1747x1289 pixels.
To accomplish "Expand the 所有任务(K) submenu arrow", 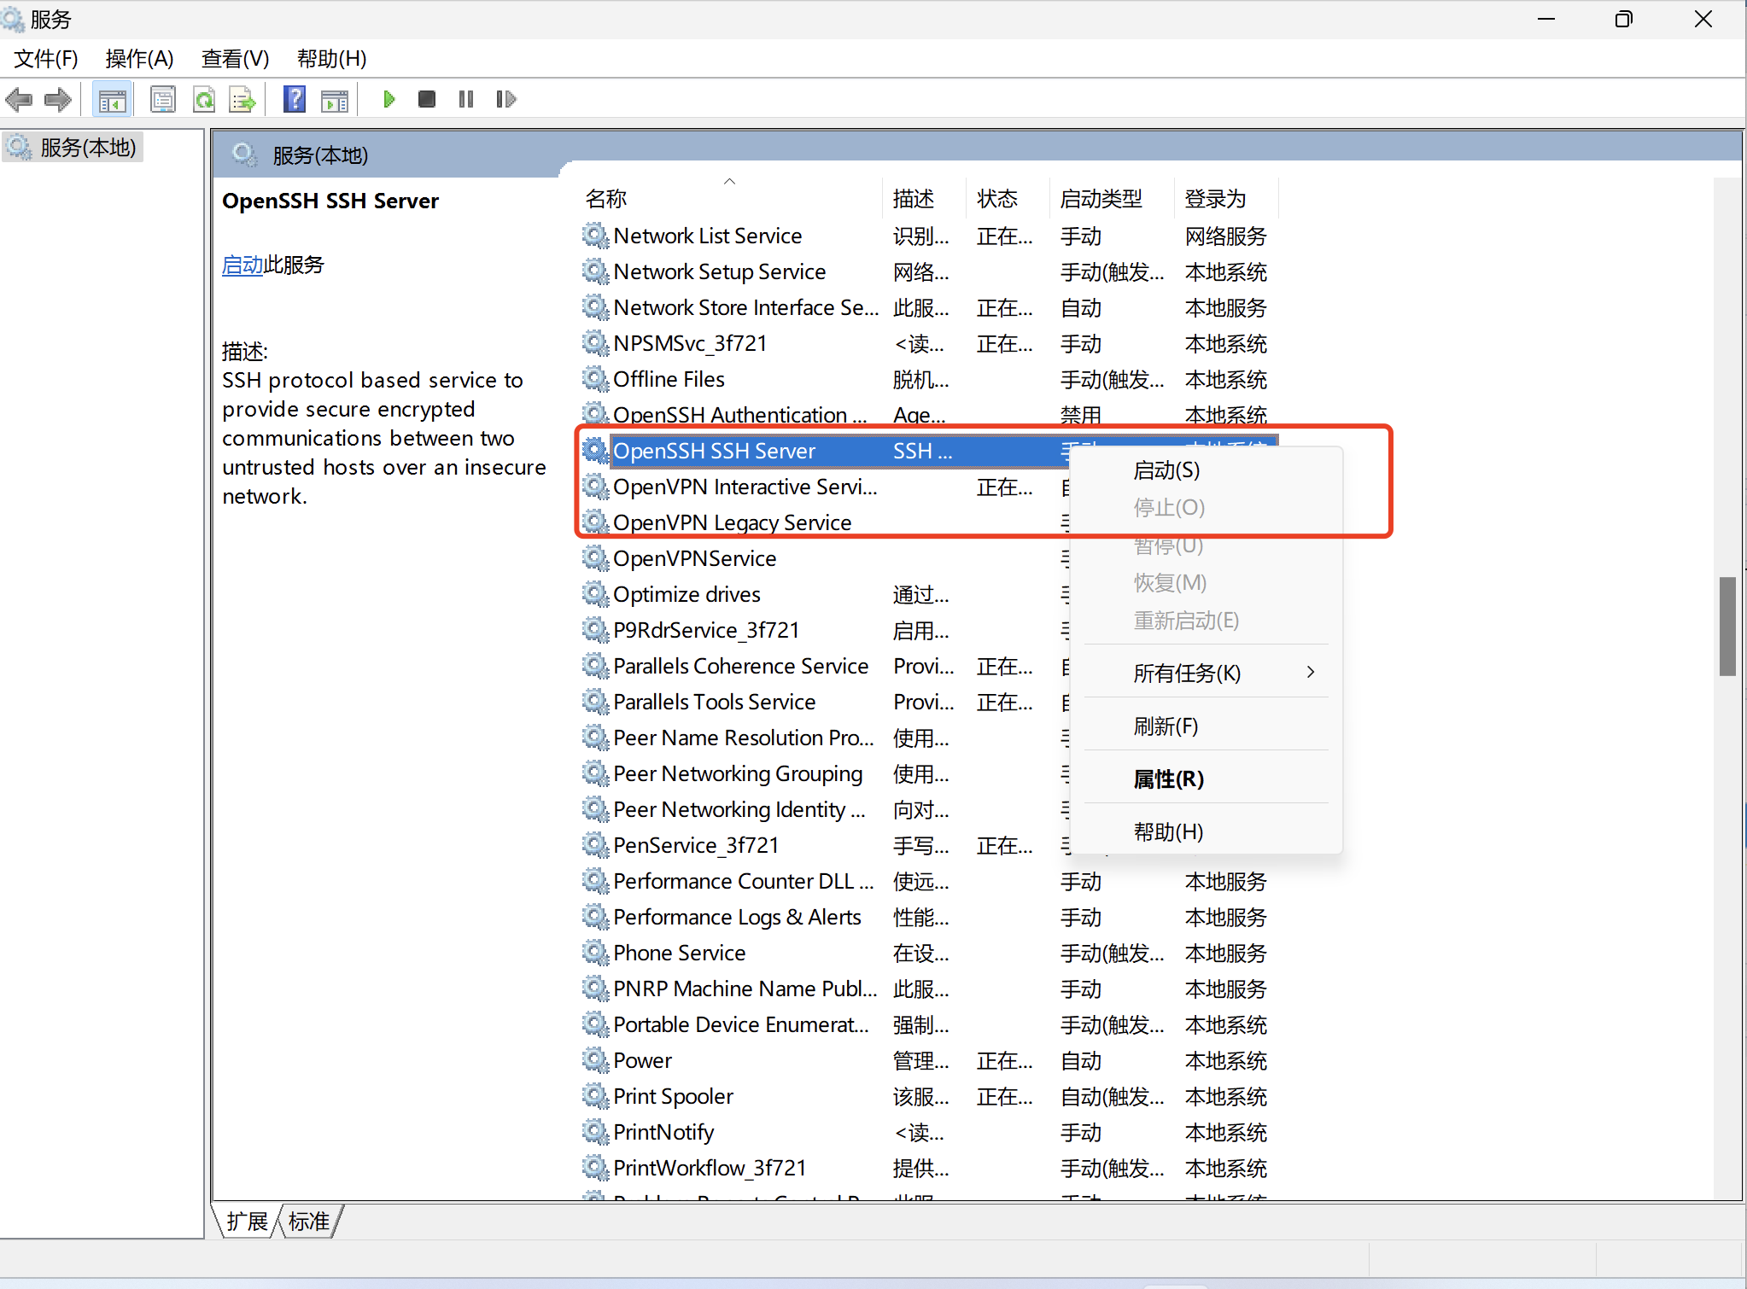I will click(1310, 673).
